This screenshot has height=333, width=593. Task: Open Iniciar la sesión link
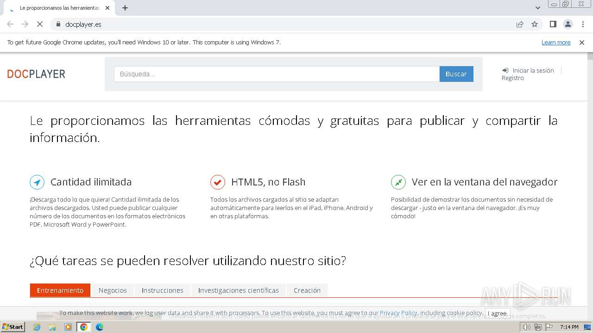pyautogui.click(x=533, y=70)
